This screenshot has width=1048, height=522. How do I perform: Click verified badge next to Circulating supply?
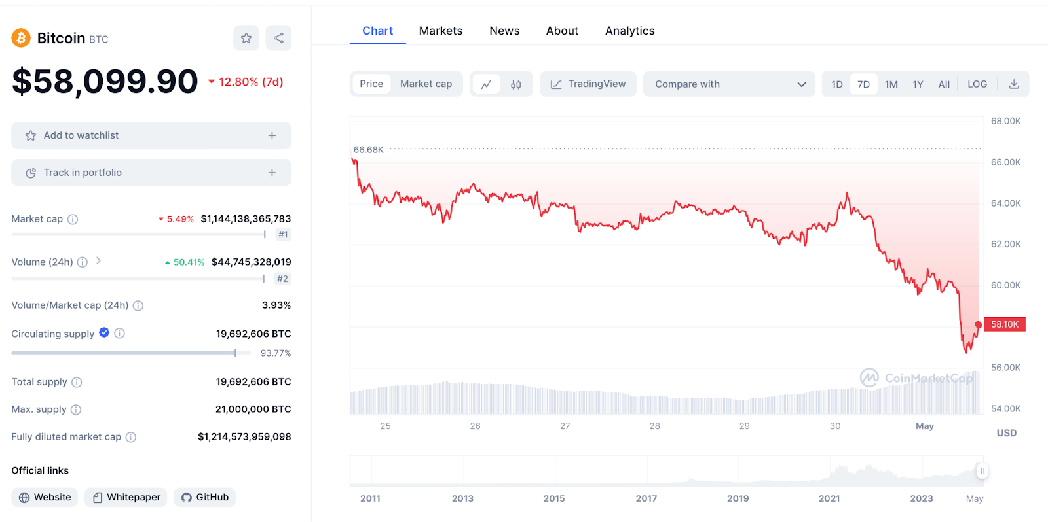(x=104, y=332)
